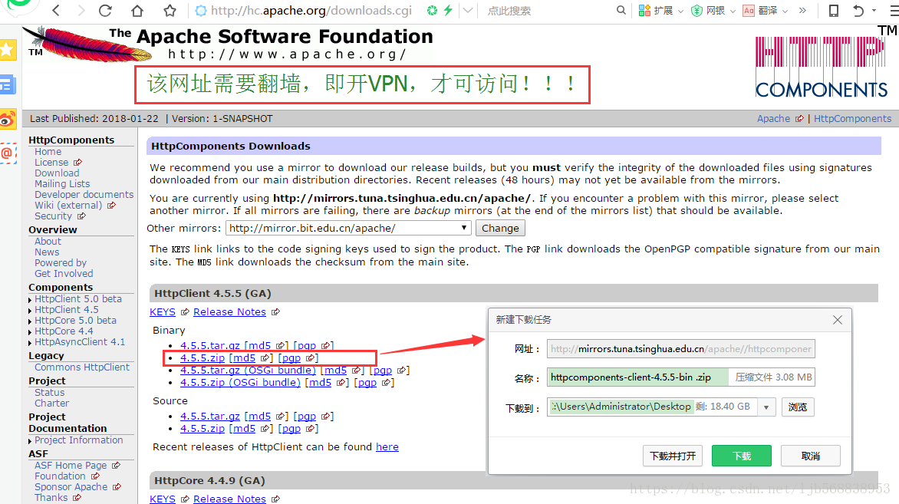Viewport: 899px width, 504px height.
Task: Open the binary 4.5.5.tar.gz link
Action: pyautogui.click(x=210, y=346)
